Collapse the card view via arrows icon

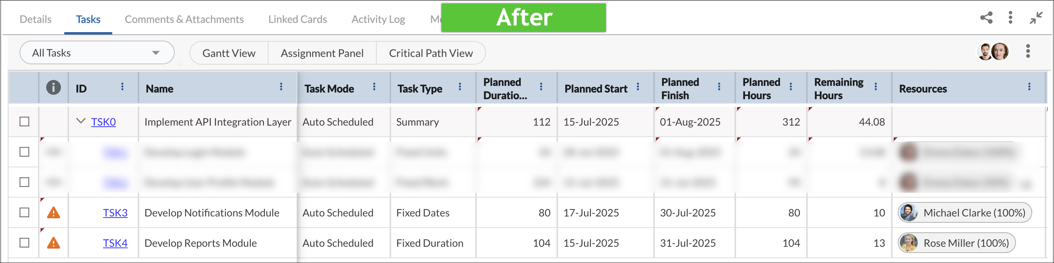pyautogui.click(x=1036, y=18)
